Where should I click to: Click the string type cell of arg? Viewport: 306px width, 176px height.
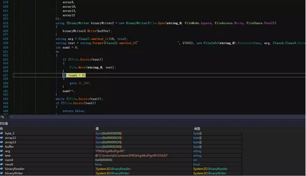point(197,151)
